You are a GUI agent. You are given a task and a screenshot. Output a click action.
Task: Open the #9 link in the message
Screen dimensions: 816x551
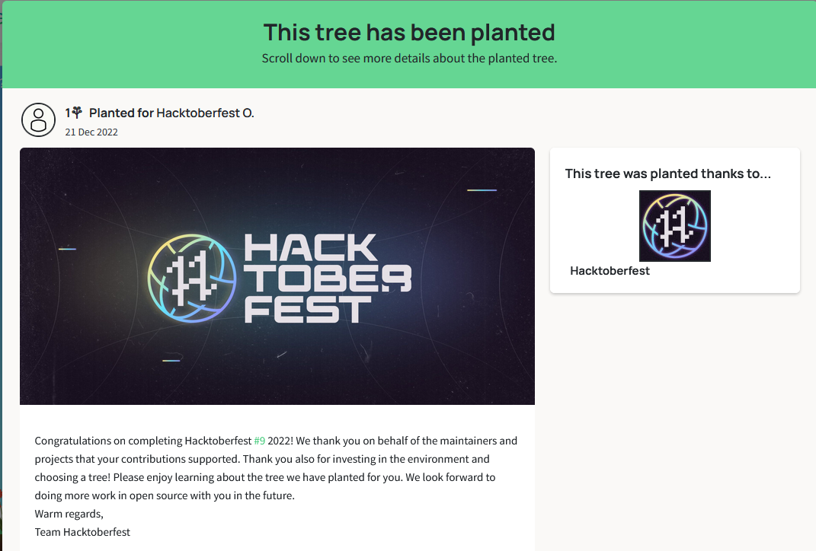260,441
